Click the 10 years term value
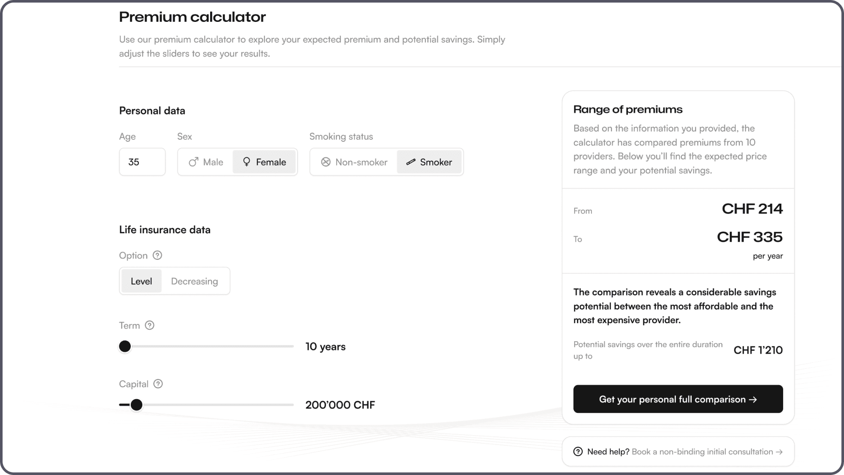Screen dimensions: 844x475 tap(326, 346)
